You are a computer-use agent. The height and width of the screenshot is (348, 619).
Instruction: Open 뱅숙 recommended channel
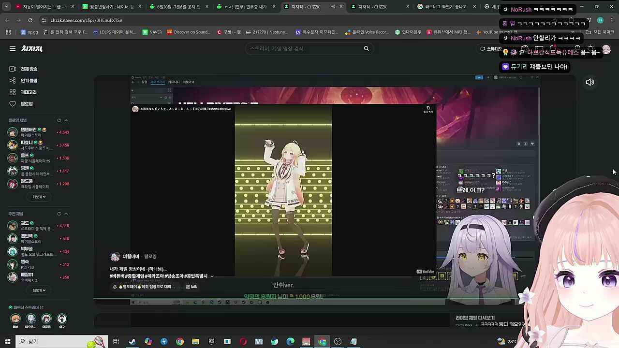(x=39, y=264)
